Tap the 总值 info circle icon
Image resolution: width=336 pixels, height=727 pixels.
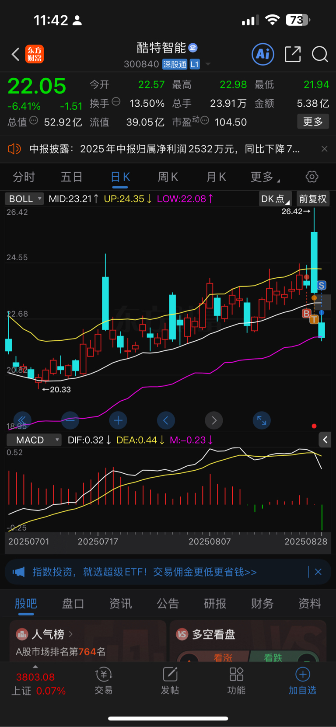tap(34, 120)
